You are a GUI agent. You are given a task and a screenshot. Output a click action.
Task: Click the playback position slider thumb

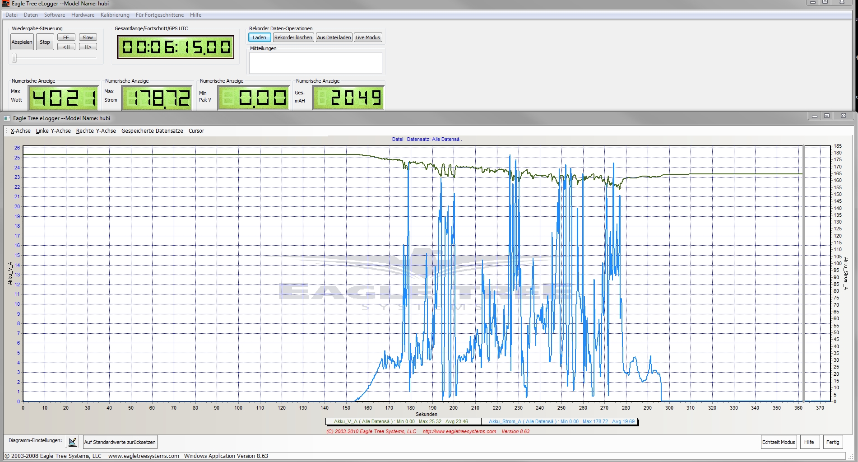pyautogui.click(x=14, y=58)
